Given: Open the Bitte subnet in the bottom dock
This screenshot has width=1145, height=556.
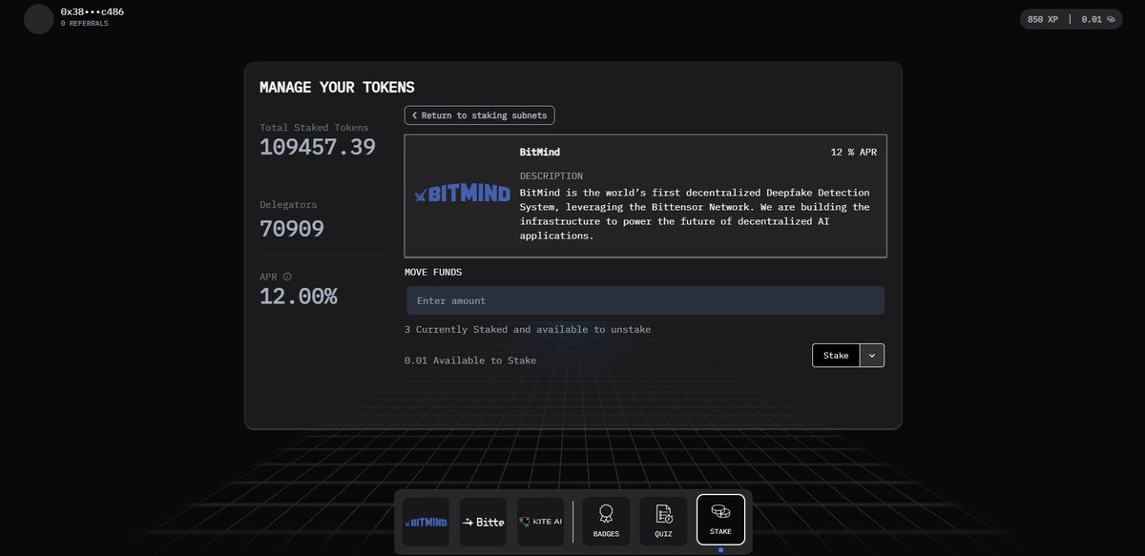Looking at the screenshot, I should [483, 522].
